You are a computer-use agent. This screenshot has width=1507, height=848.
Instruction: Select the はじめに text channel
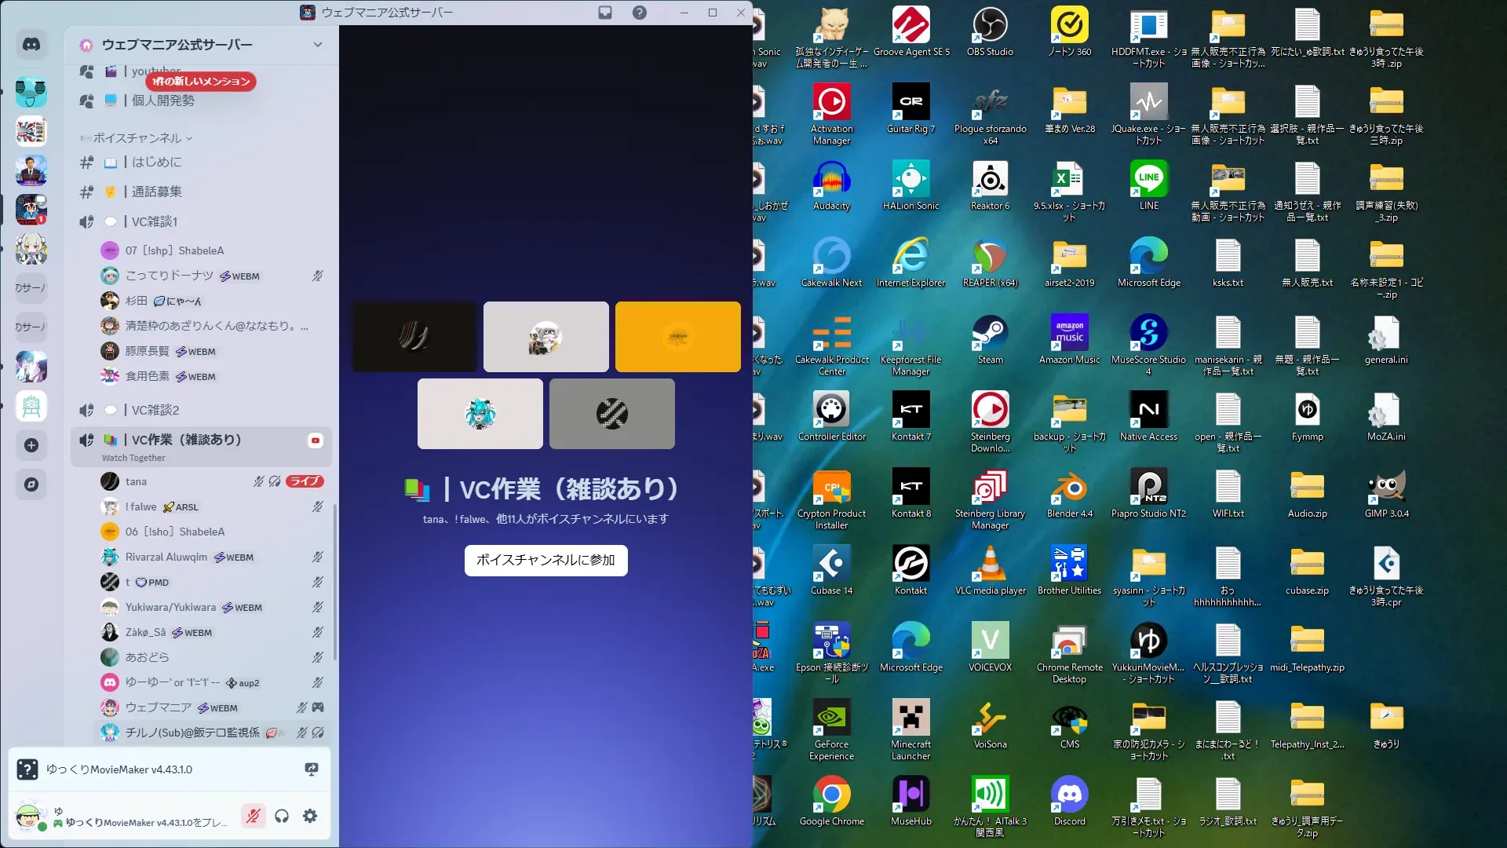click(156, 162)
